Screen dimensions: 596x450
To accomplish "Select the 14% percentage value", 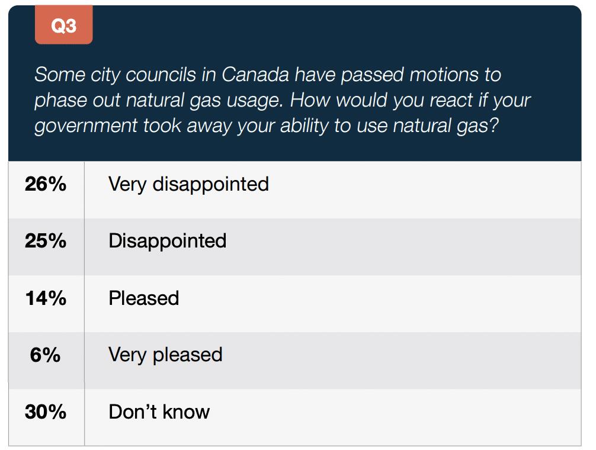I will click(46, 298).
